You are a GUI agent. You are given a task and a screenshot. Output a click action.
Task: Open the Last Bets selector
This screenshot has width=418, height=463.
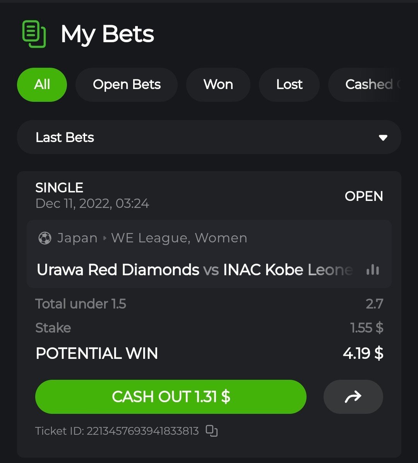(x=209, y=137)
